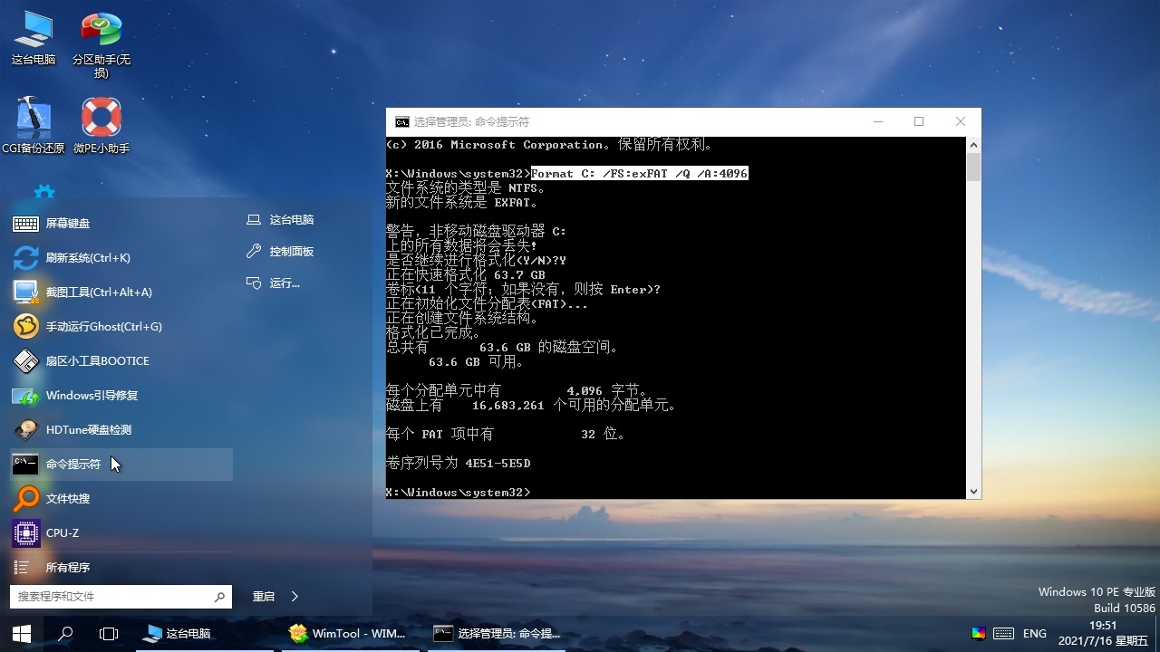Open 这台电脑 desktop icon
The height and width of the screenshot is (652, 1160).
click(34, 38)
